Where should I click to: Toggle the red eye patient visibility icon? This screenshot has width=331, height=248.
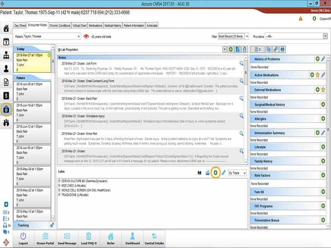pyautogui.click(x=86, y=36)
